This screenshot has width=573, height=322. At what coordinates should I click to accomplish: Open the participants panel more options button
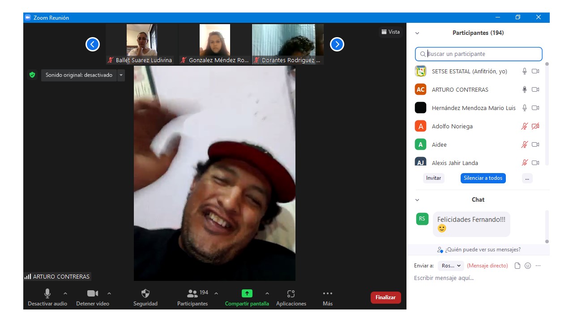(x=527, y=178)
